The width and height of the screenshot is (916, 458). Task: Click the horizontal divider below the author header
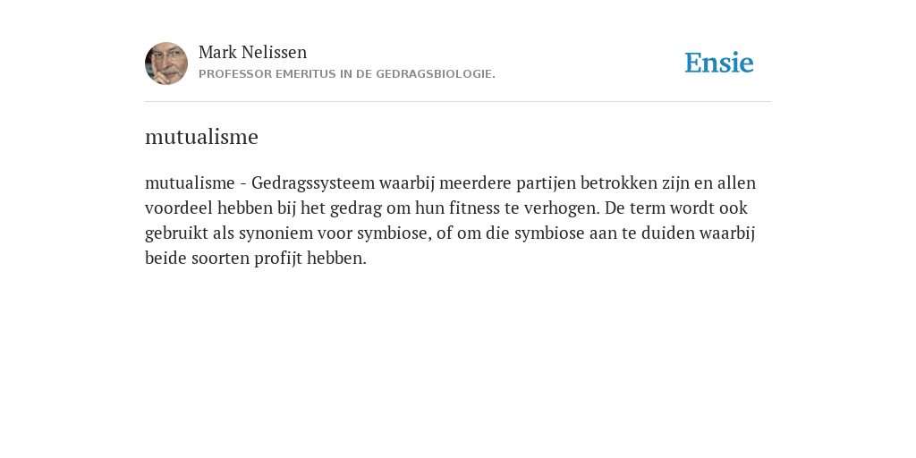[458, 102]
